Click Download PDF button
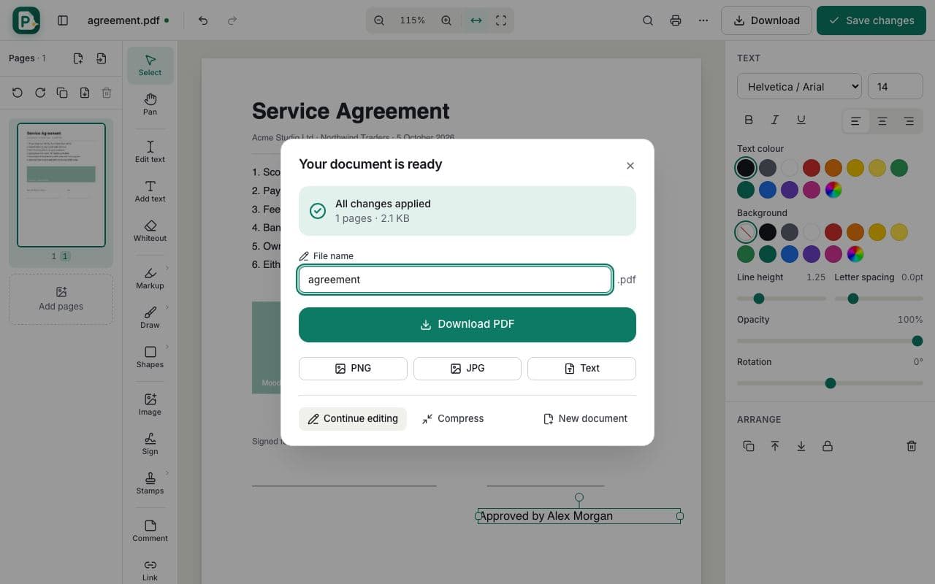The image size is (935, 584). [x=467, y=325]
